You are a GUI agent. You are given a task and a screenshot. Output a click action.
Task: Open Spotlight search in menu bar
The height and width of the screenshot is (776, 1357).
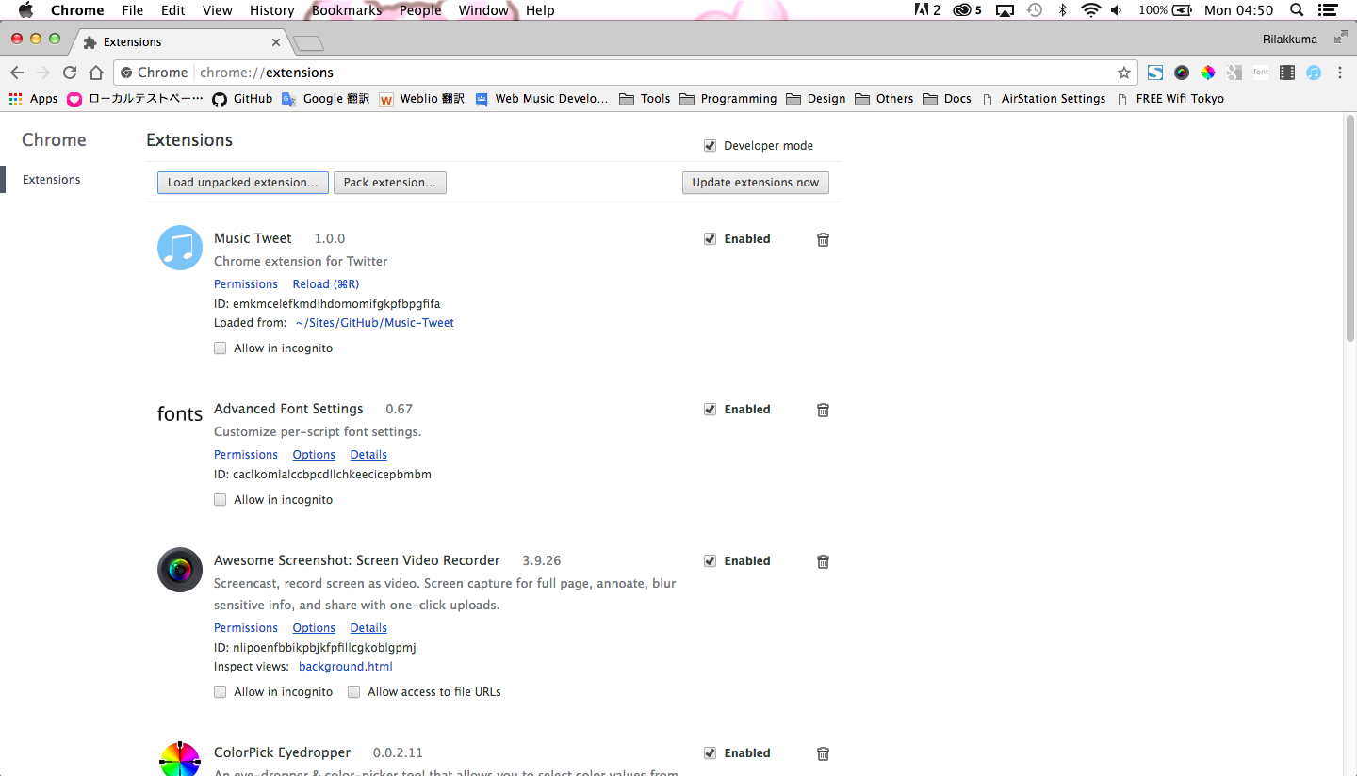(1297, 10)
